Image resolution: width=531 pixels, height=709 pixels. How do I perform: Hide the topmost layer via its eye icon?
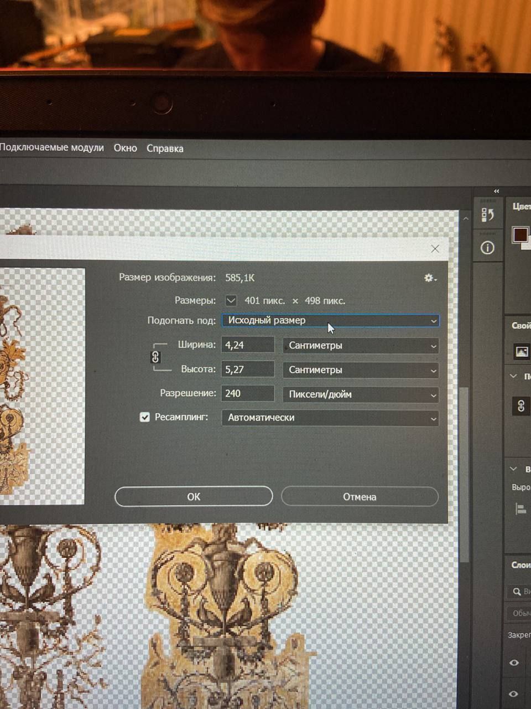pyautogui.click(x=514, y=662)
